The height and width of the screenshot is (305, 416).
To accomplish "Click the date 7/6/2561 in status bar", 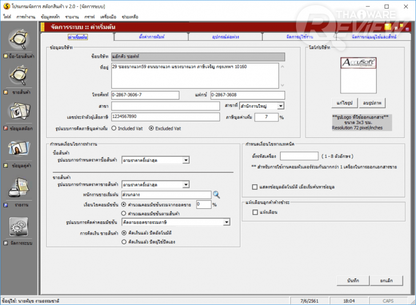I will pos(309,301).
